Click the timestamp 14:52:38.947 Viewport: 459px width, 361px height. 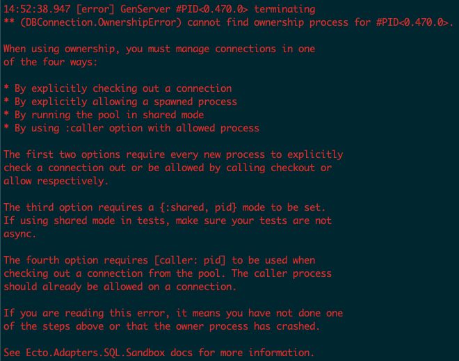pos(37,9)
